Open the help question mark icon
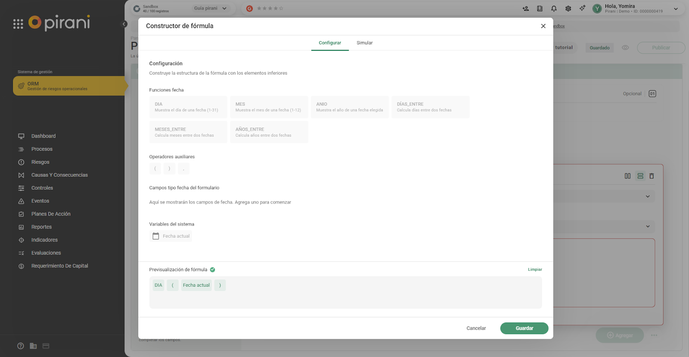 (x=21, y=346)
